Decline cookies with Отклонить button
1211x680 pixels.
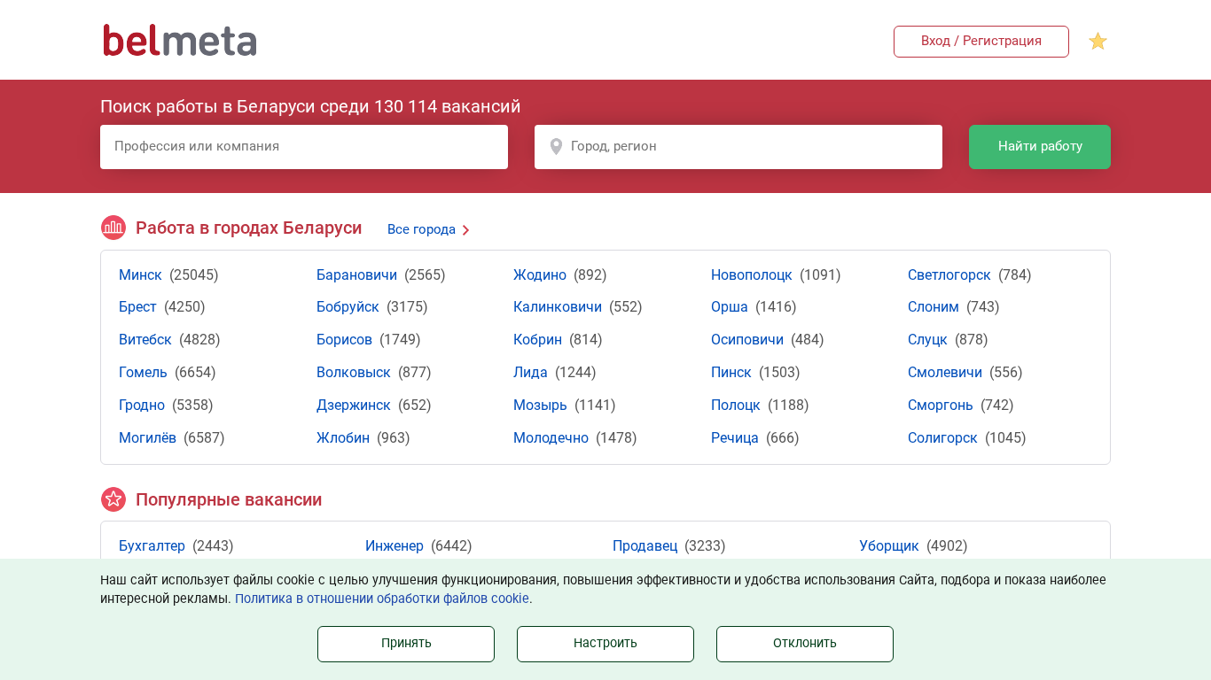coord(805,644)
